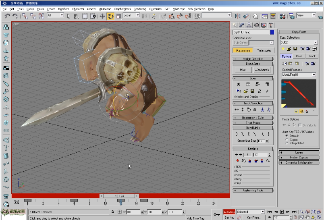The height and width of the screenshot is (220, 324).
Task: Click Selection Lock toggle padlock icon
Action: (112, 212)
